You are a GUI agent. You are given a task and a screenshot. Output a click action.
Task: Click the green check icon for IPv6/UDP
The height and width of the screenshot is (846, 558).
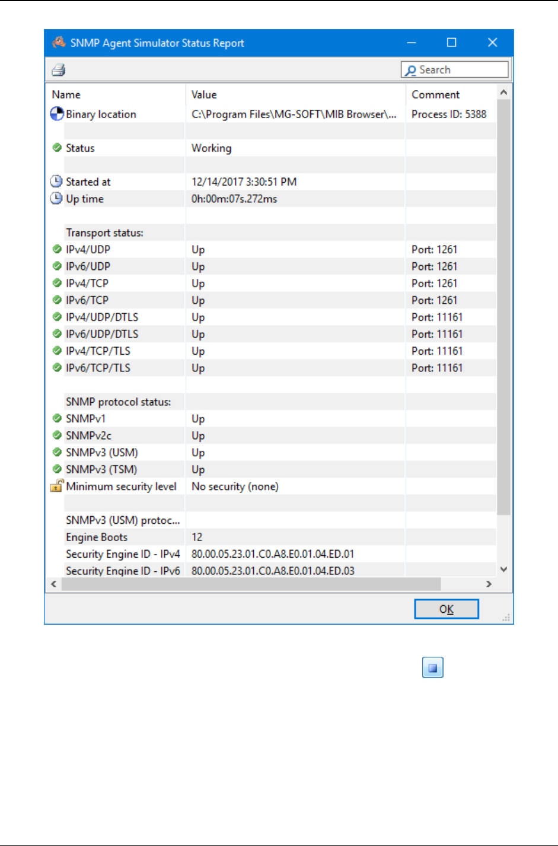(x=57, y=266)
